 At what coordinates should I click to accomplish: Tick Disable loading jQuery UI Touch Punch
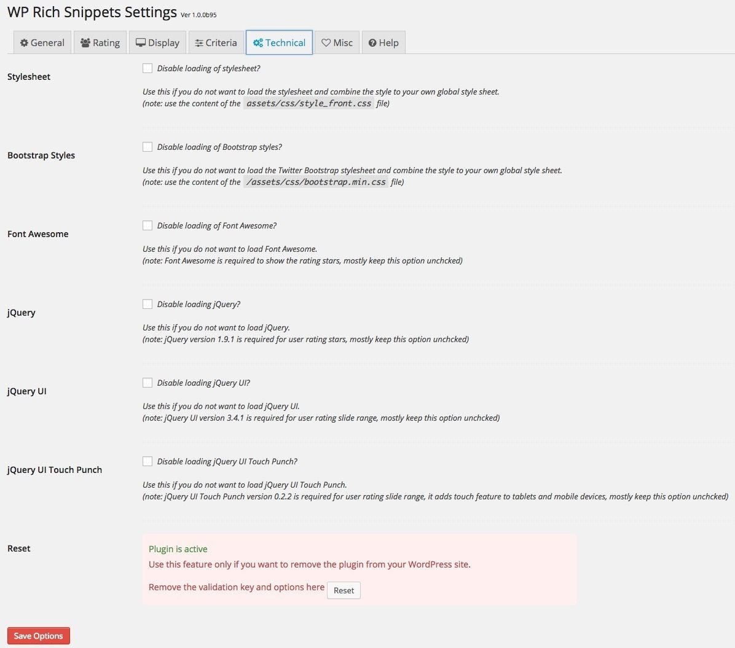pos(147,461)
